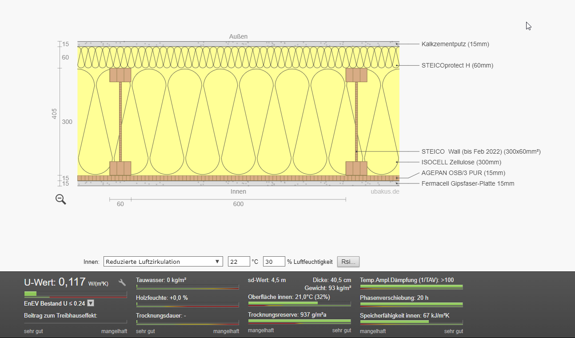The image size is (575, 338).
Task: Click the ubakus.de watermark link
Action: pyautogui.click(x=385, y=191)
